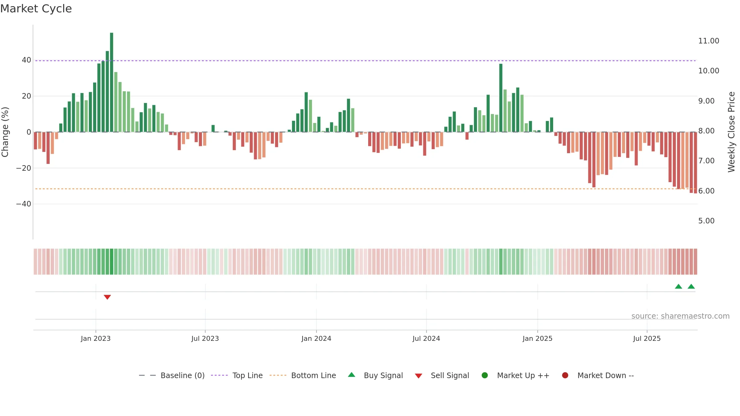Screen dimensions: 740x416
Task: Toggle the Market Up ++ legend entry
Action: tap(516, 375)
